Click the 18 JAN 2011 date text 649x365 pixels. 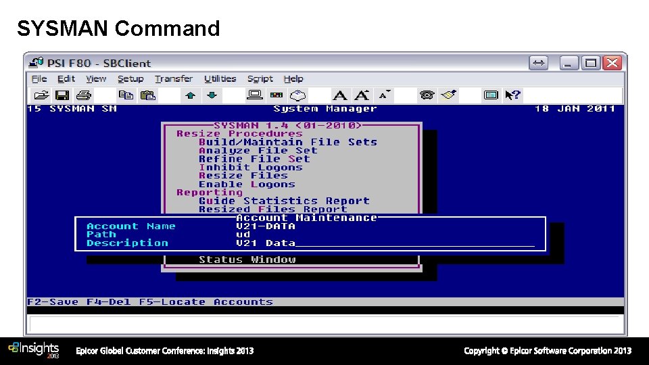click(575, 108)
